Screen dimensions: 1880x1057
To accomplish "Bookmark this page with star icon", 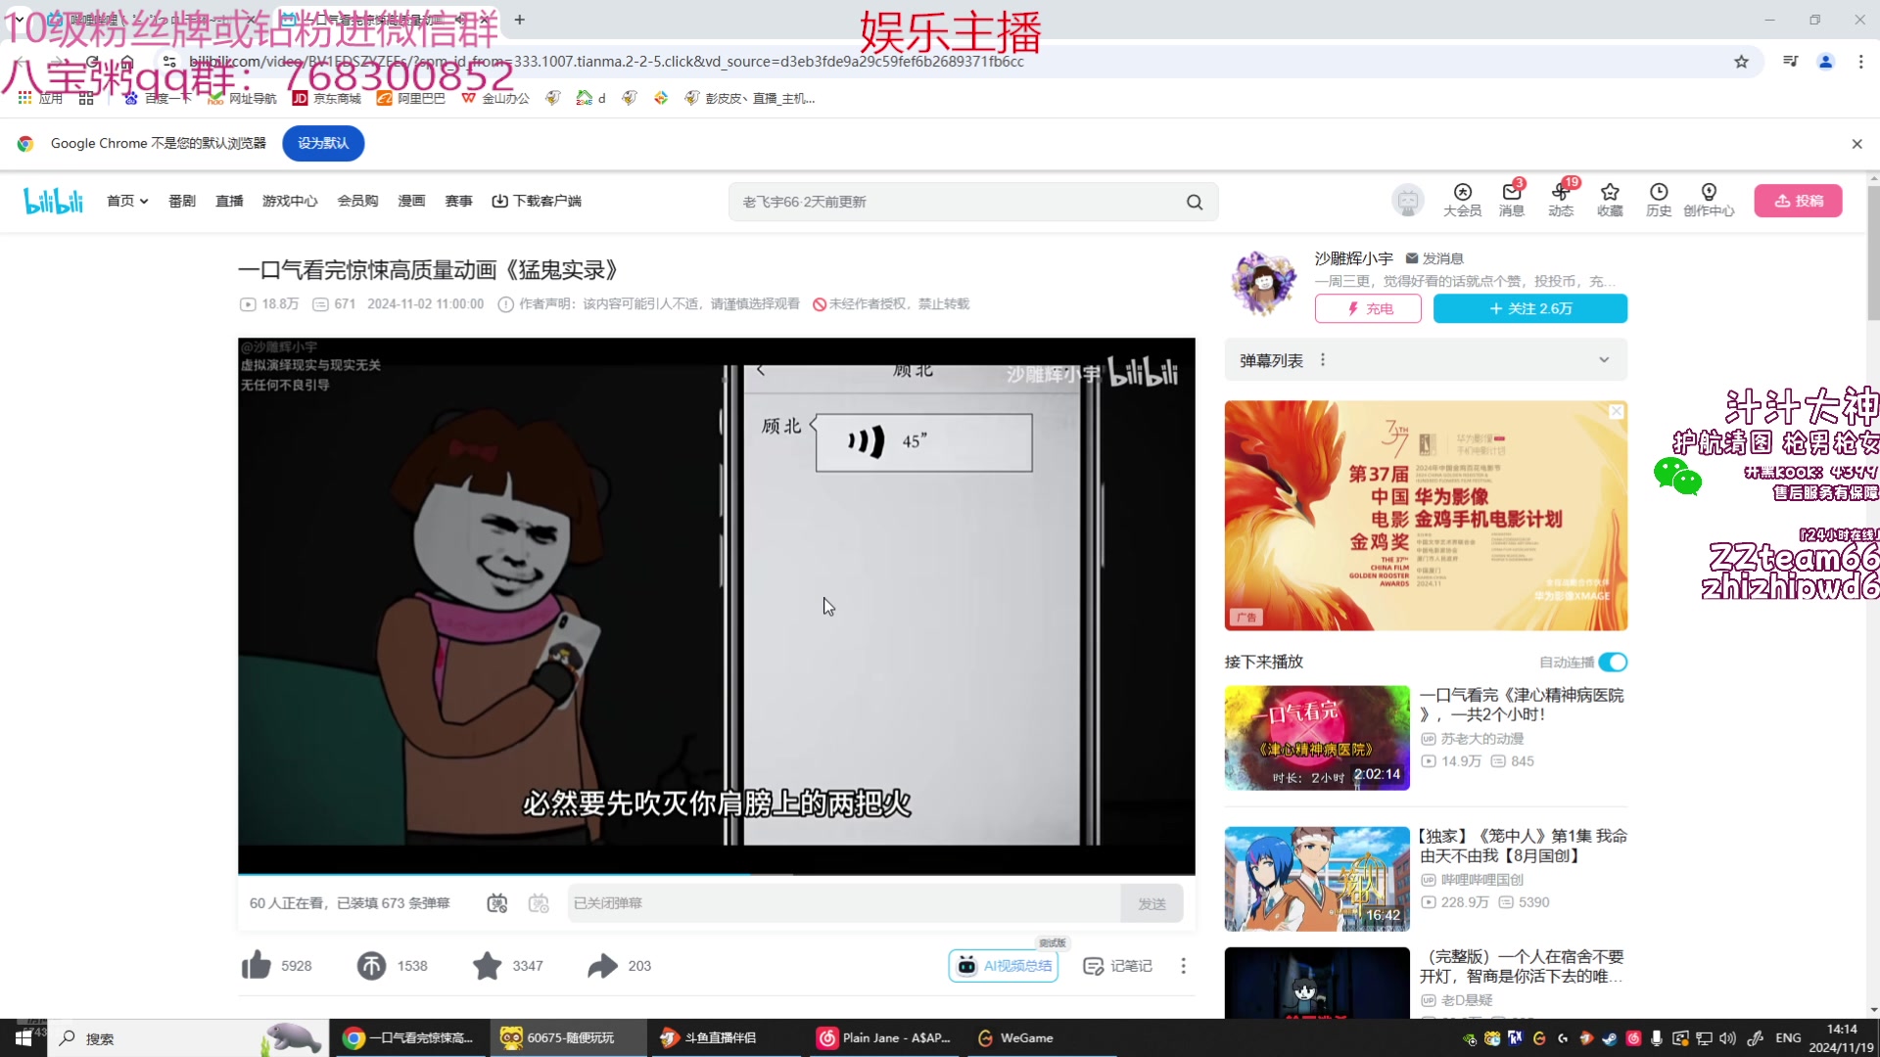I will point(1741,62).
